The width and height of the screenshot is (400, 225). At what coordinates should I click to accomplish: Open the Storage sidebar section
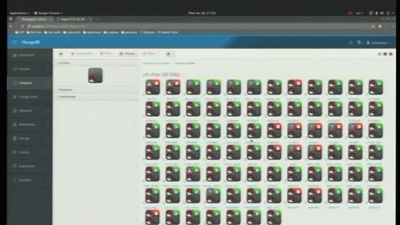coord(30,138)
